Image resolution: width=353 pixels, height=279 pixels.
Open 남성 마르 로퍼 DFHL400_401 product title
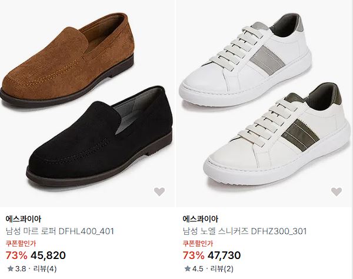60,231
